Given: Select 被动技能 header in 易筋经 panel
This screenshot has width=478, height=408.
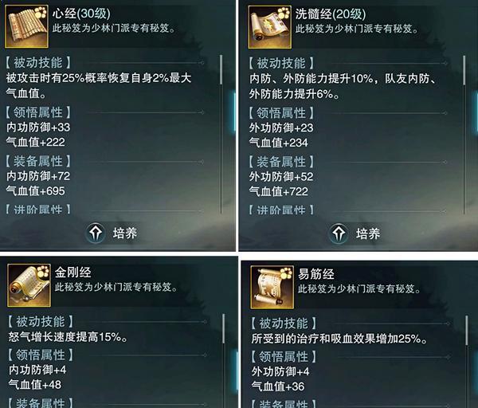Looking at the screenshot, I should (x=284, y=324).
